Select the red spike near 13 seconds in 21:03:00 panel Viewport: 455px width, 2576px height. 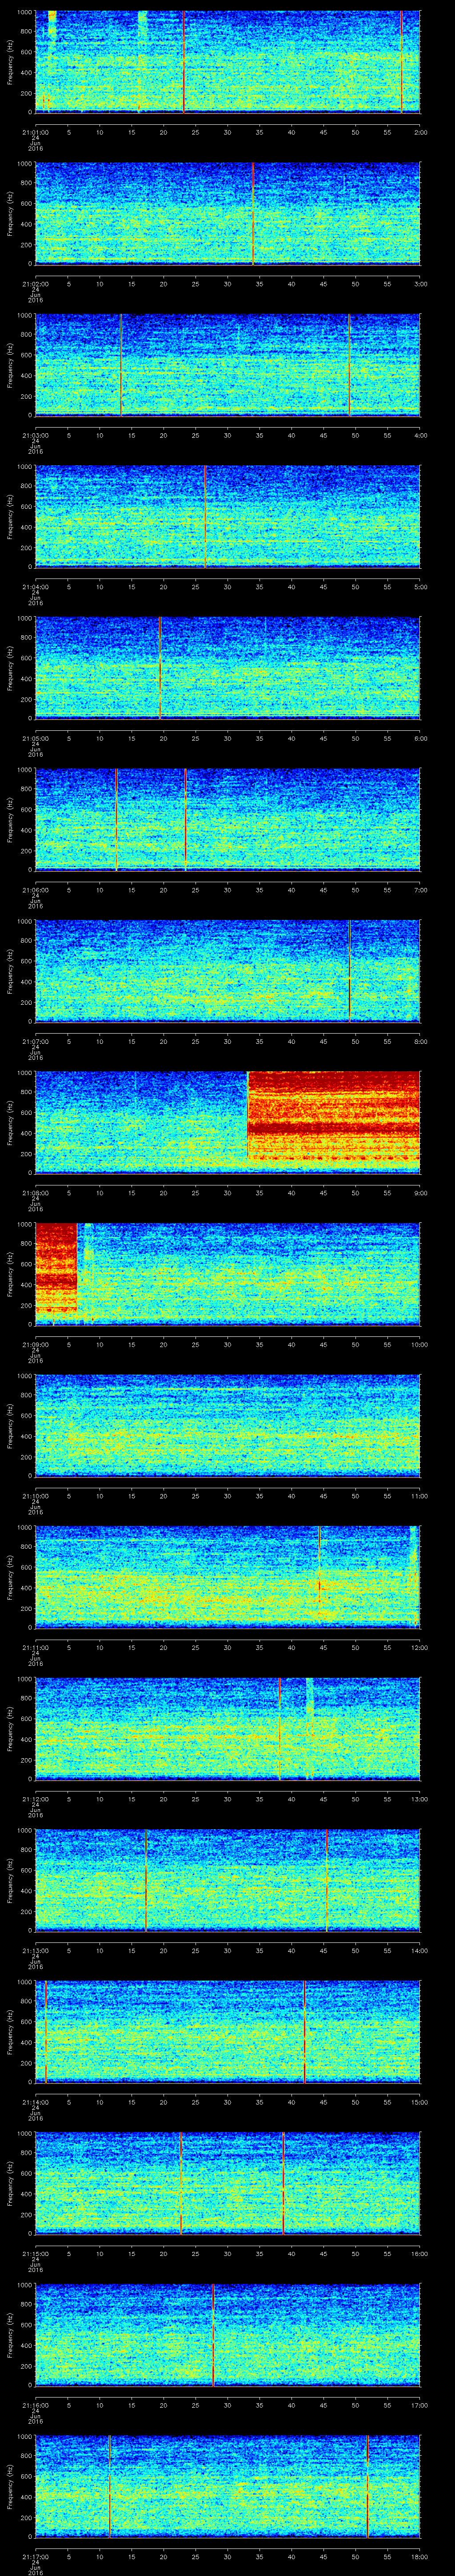(120, 365)
